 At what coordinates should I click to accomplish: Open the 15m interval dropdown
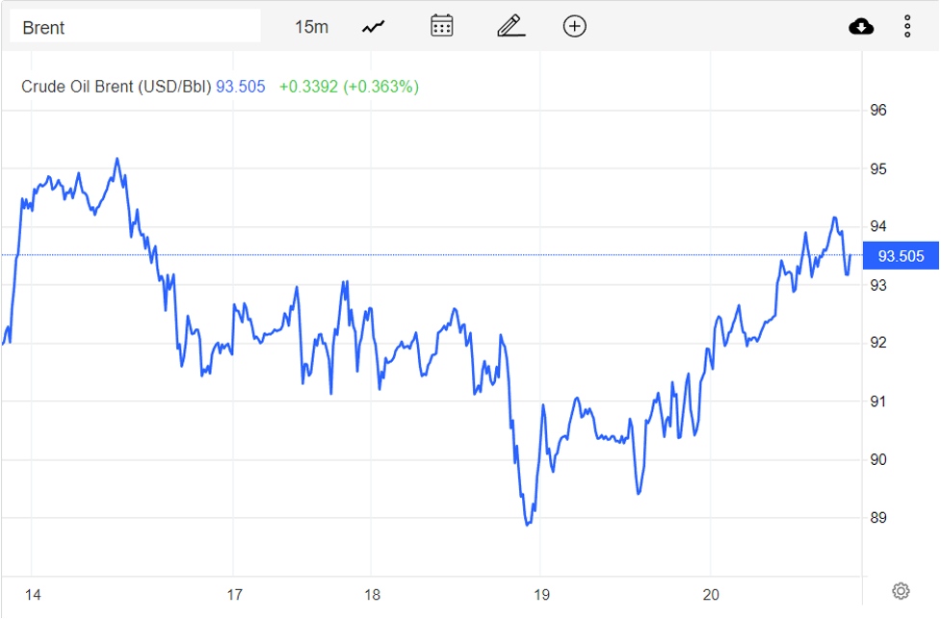click(x=311, y=27)
